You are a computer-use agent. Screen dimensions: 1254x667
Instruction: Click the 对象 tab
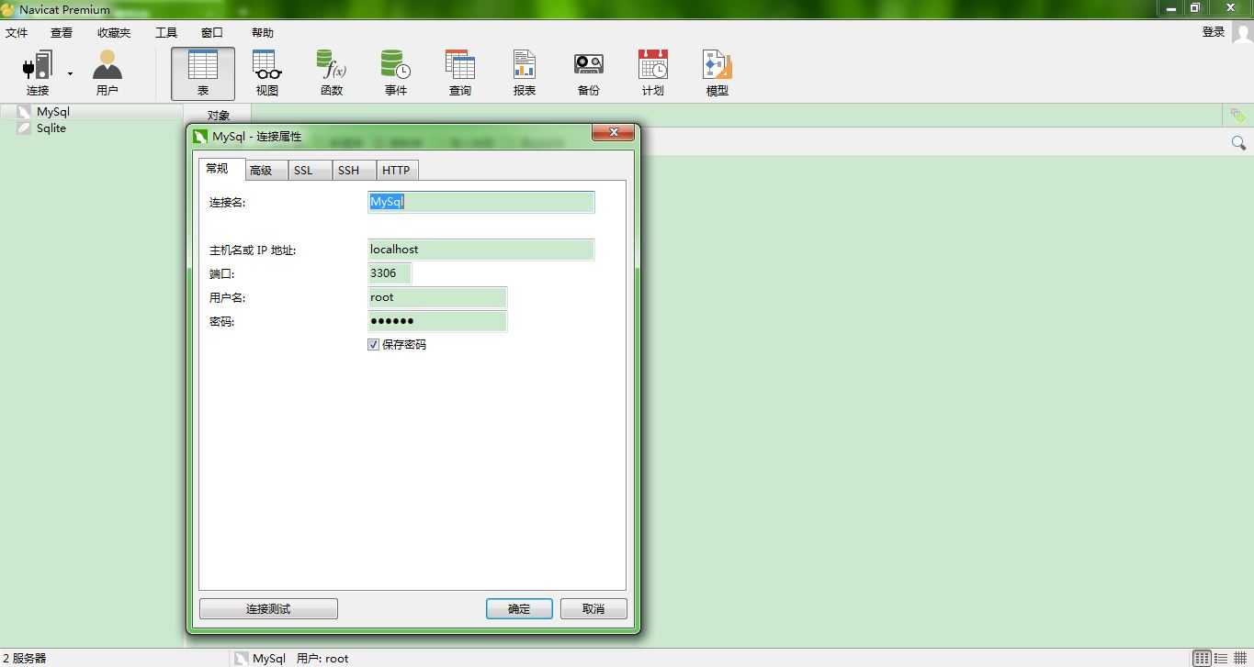[x=219, y=116]
